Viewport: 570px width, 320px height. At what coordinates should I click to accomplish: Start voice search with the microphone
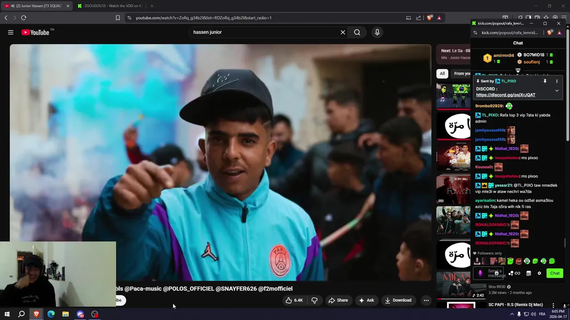377,32
